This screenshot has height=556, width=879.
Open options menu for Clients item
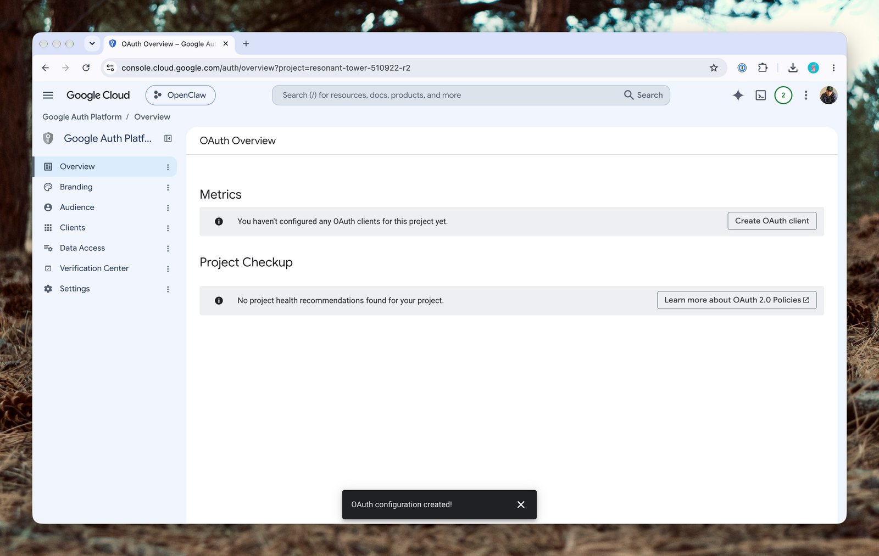pyautogui.click(x=168, y=228)
